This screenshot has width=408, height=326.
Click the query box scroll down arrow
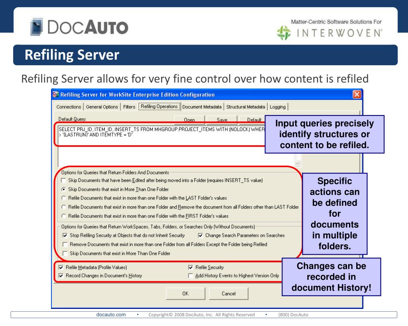pyautogui.click(x=297, y=163)
